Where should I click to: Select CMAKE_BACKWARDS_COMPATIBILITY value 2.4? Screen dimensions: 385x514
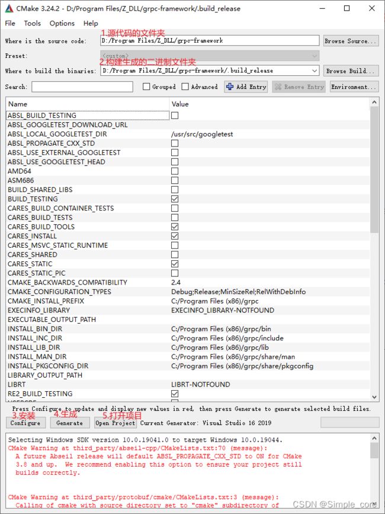pos(176,282)
